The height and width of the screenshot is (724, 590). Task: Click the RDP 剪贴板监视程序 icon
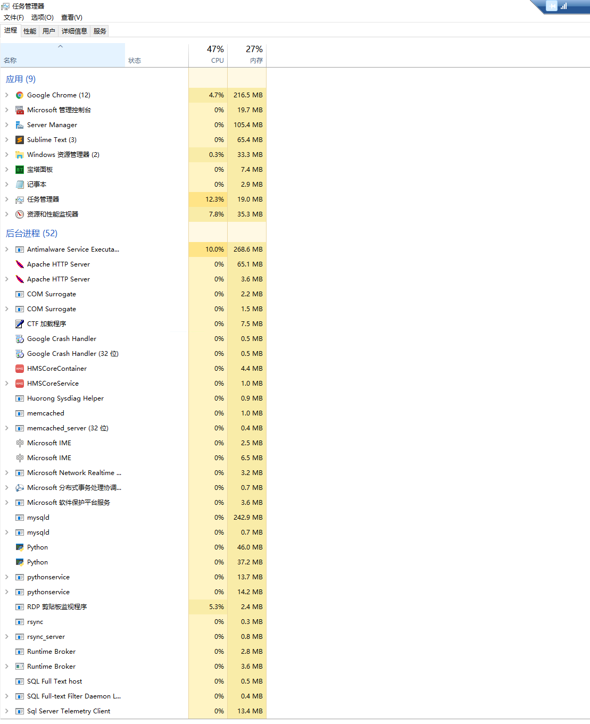[x=20, y=607]
